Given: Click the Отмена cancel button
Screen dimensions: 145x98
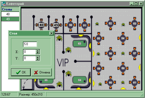Looking at the screenshot, I should coord(42,72).
